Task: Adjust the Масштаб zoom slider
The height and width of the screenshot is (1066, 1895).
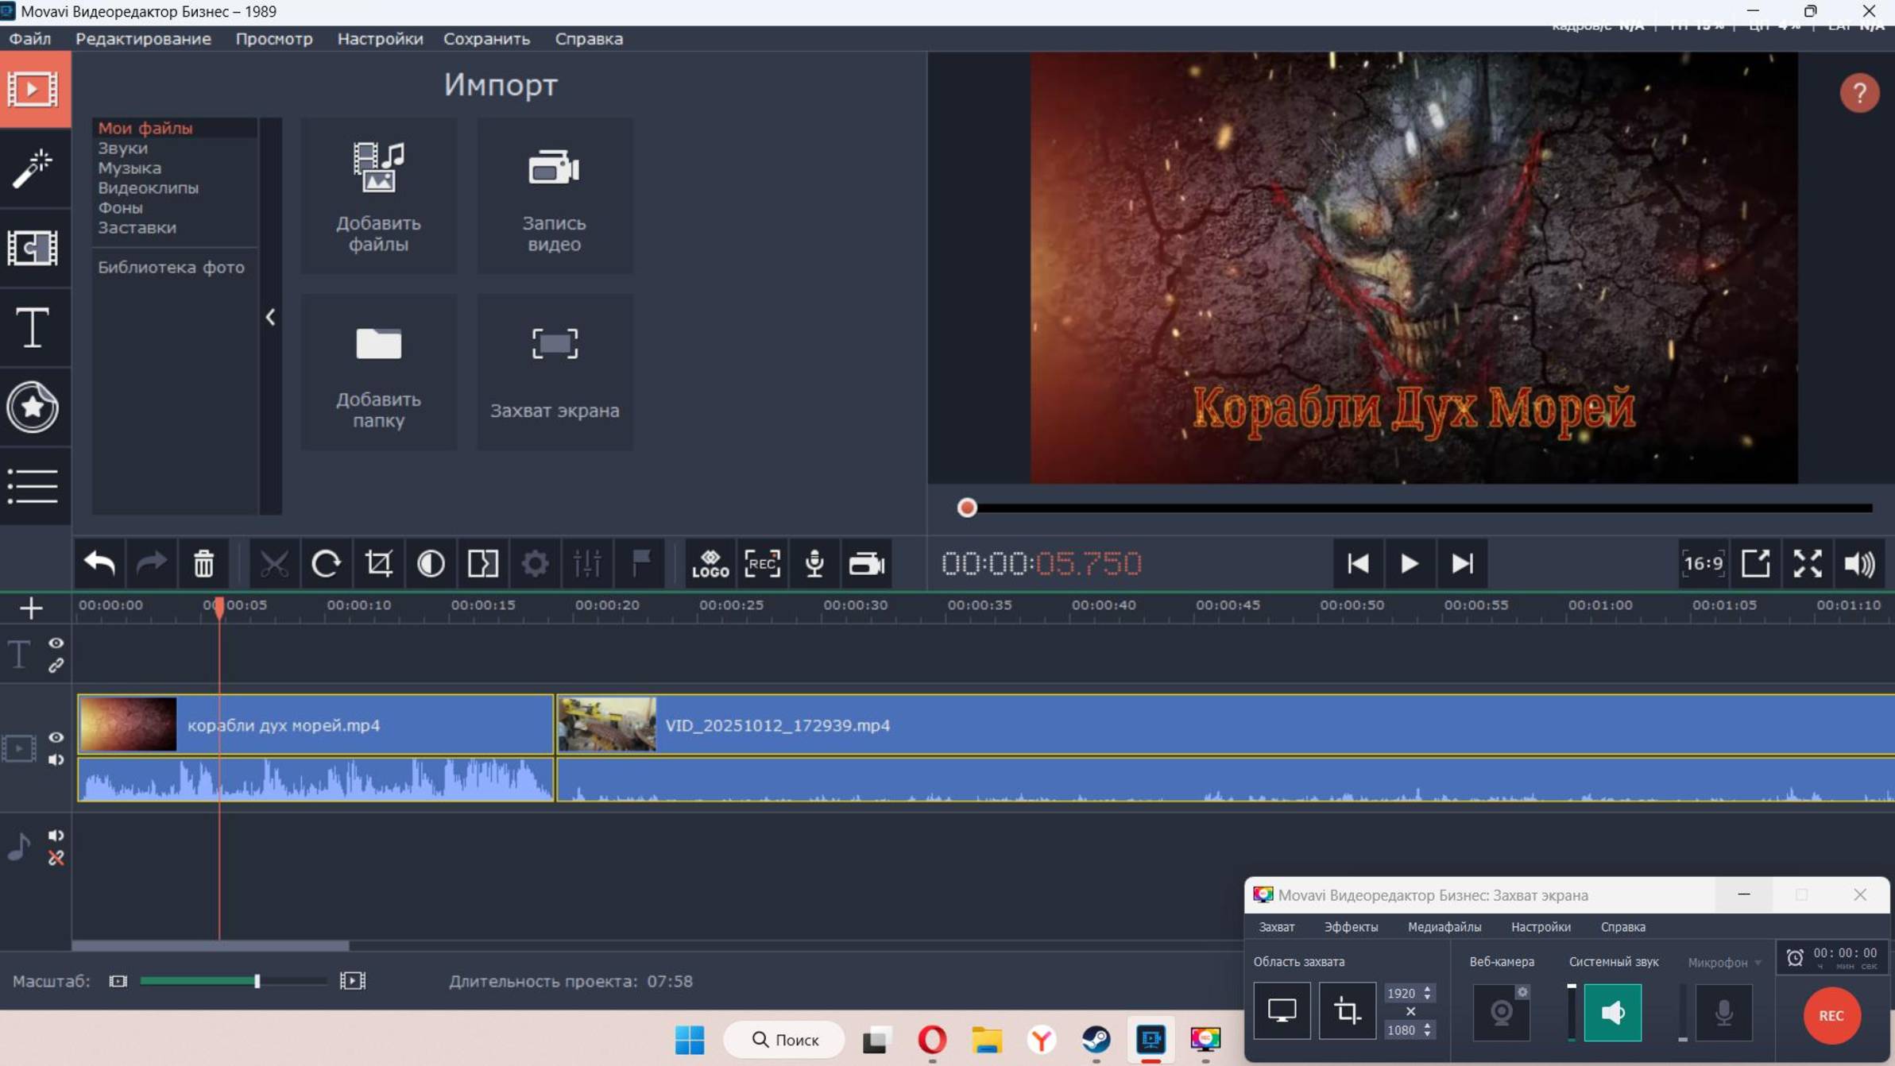Action: (257, 981)
